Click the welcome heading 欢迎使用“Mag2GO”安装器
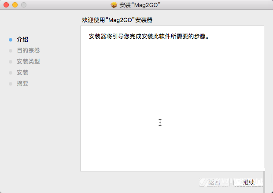273x193 pixels. 117,20
